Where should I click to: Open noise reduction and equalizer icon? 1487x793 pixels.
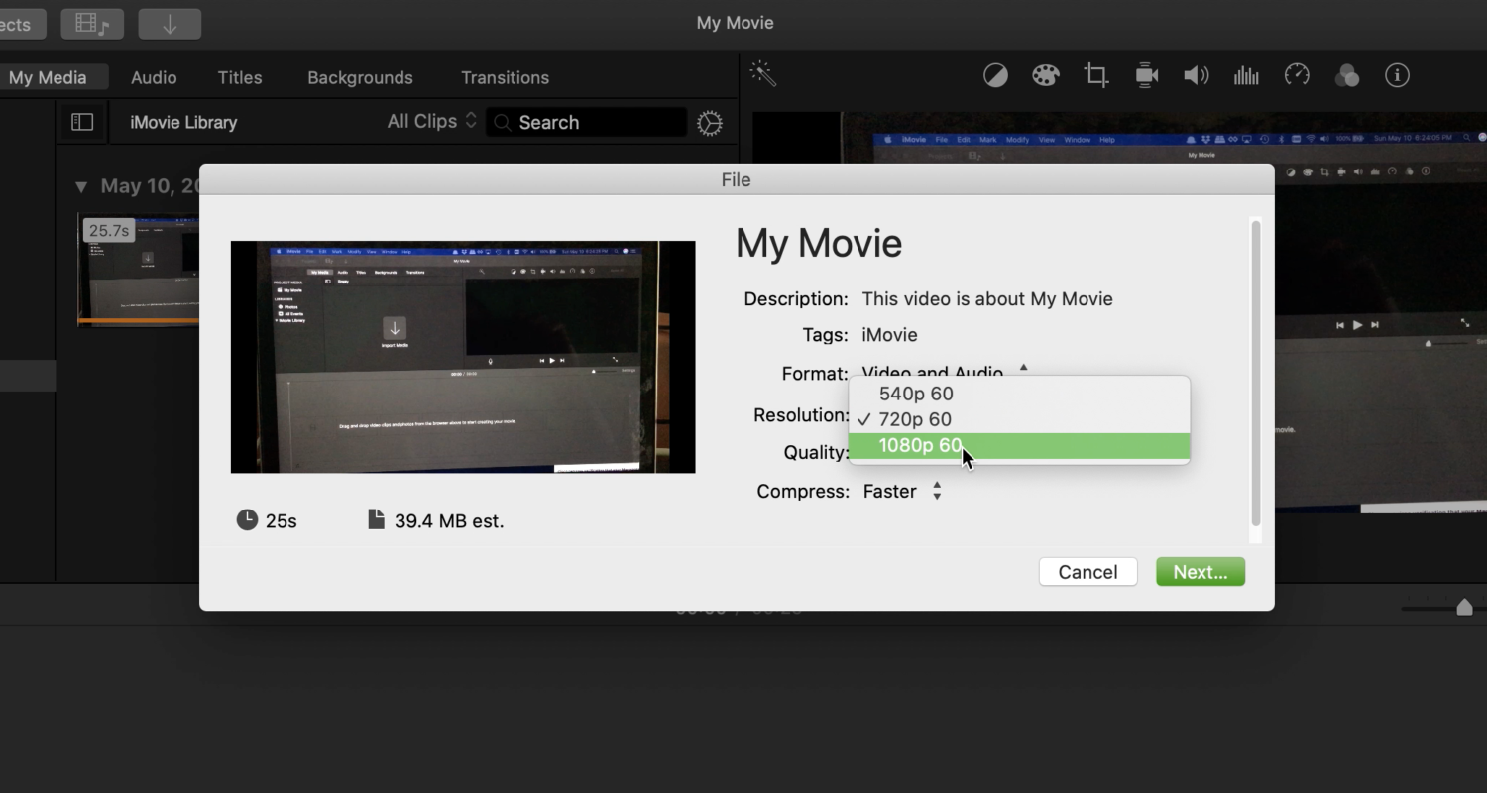pos(1246,75)
